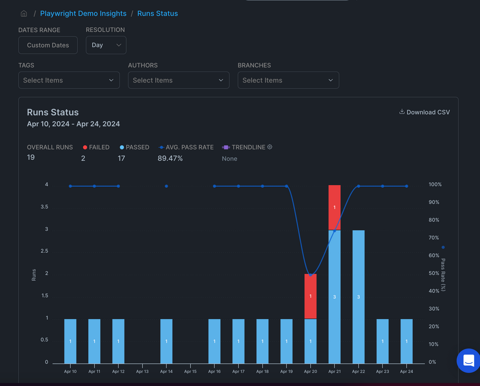Open the chat support bubble icon

point(468,361)
